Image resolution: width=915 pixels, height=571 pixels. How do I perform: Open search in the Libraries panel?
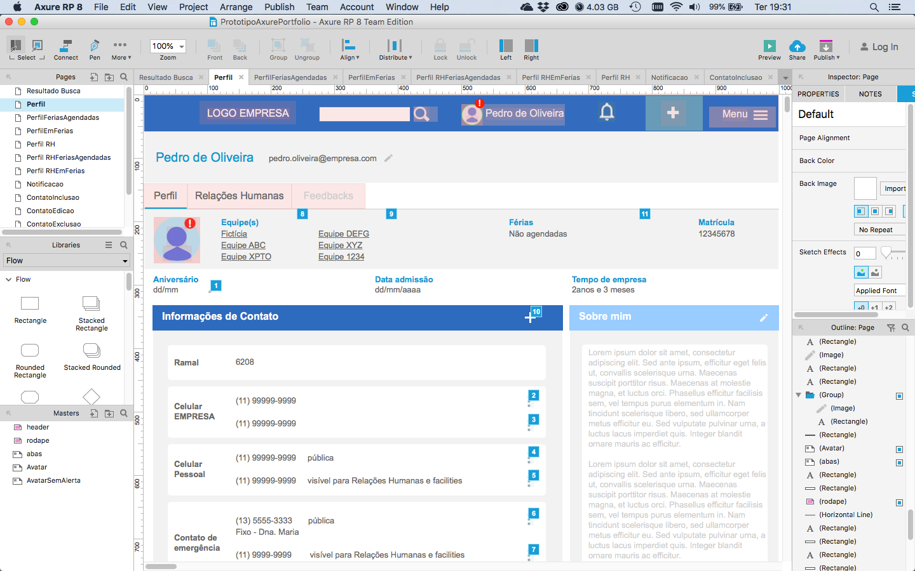(x=124, y=245)
